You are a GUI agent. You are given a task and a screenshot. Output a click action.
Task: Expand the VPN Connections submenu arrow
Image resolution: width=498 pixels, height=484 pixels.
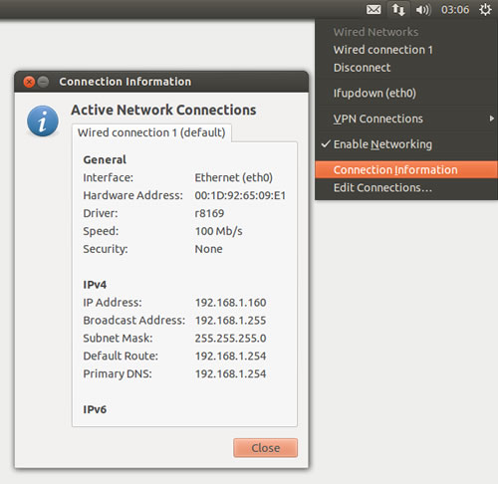[x=492, y=119]
